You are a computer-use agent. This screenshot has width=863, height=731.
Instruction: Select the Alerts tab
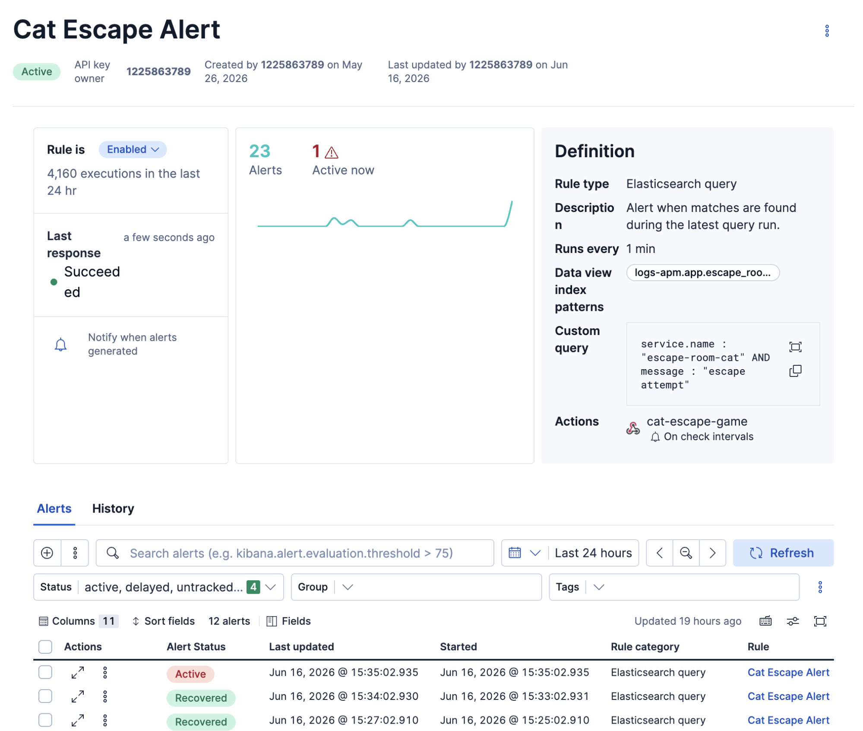[x=54, y=508]
